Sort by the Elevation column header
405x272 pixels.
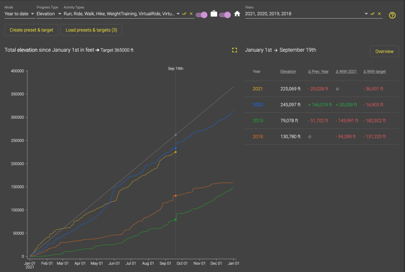(288, 72)
